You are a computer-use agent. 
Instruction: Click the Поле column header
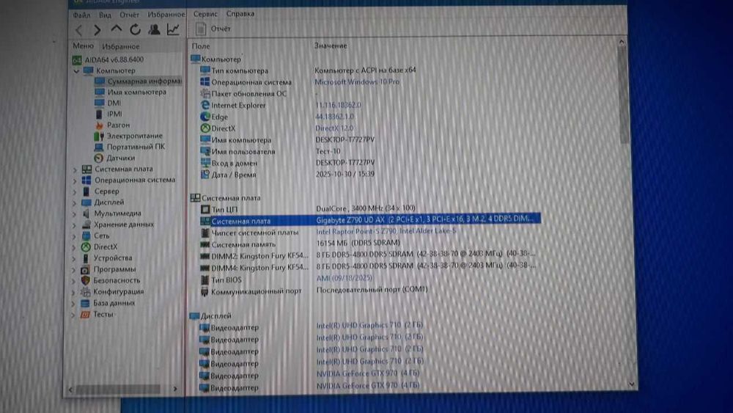(201, 46)
